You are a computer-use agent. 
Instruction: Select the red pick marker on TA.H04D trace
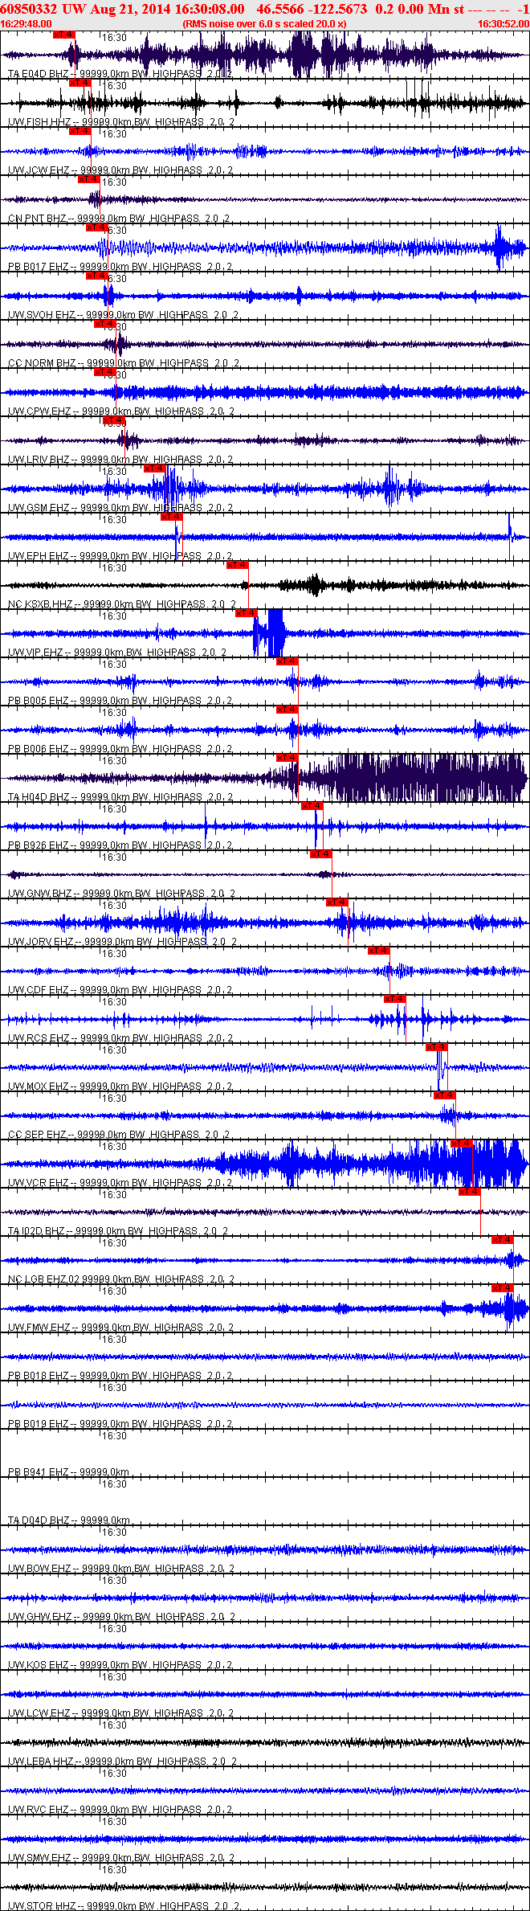click(287, 758)
